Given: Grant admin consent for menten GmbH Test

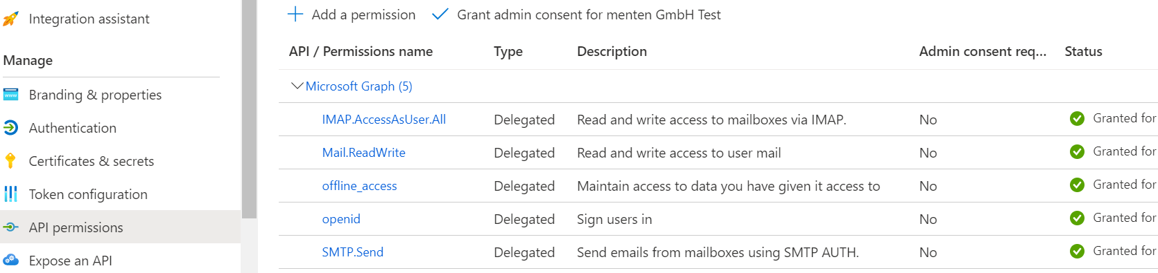Looking at the screenshot, I should pyautogui.click(x=576, y=15).
